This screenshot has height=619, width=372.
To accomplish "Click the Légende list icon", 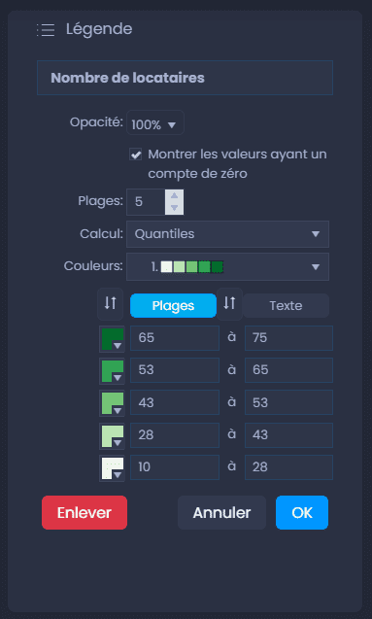I will click(x=47, y=30).
